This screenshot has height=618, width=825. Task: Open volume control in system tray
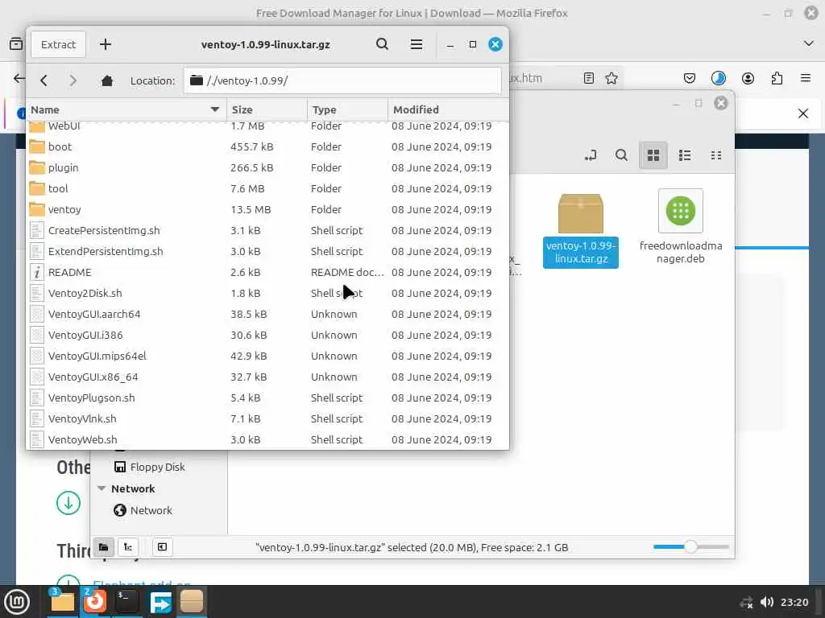pyautogui.click(x=767, y=602)
